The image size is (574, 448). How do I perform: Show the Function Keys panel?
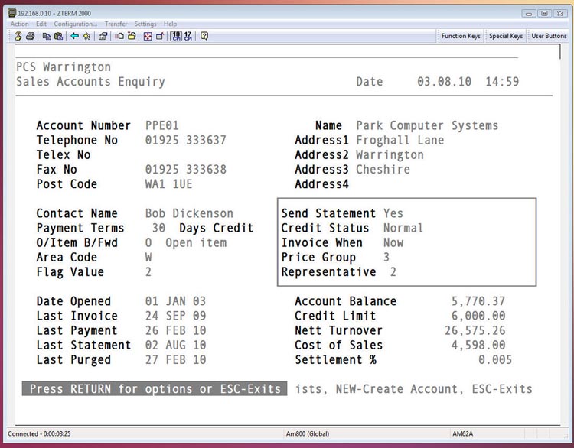(x=461, y=36)
